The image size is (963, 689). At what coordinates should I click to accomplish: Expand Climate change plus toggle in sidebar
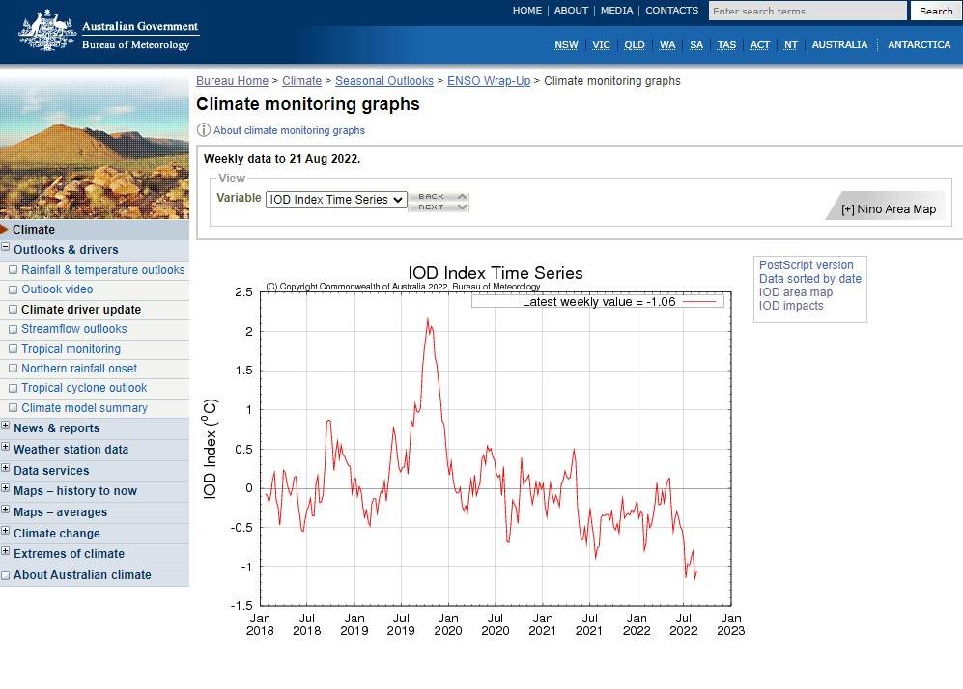click(x=6, y=533)
